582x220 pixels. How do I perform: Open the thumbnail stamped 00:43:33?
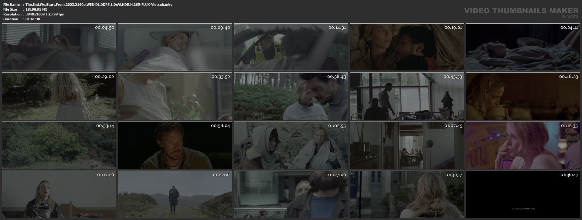[x=407, y=96]
